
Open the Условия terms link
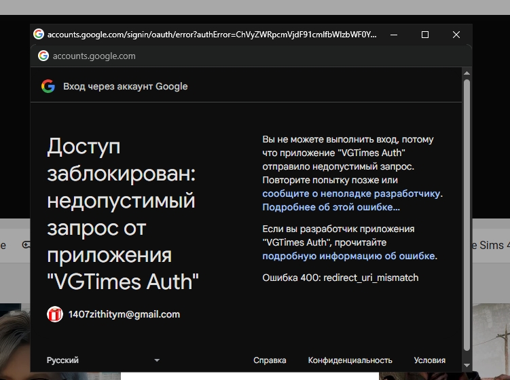coord(429,360)
